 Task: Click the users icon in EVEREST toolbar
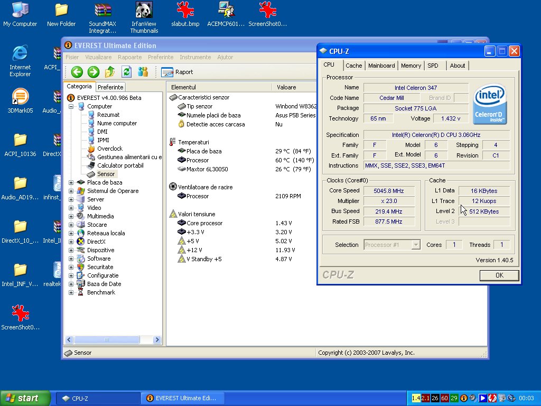[x=143, y=72]
